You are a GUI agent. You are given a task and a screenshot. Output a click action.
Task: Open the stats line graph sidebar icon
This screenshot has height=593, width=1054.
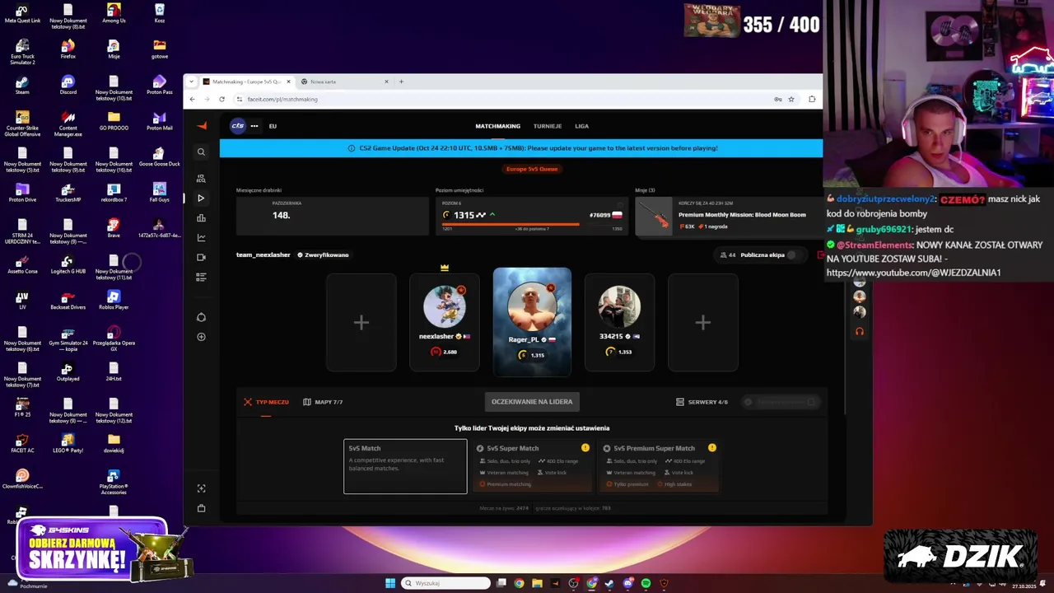coord(201,238)
